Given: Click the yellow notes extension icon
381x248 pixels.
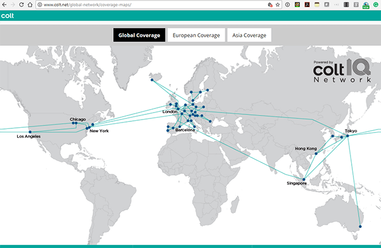Looking at the screenshot, I should click(317, 5).
